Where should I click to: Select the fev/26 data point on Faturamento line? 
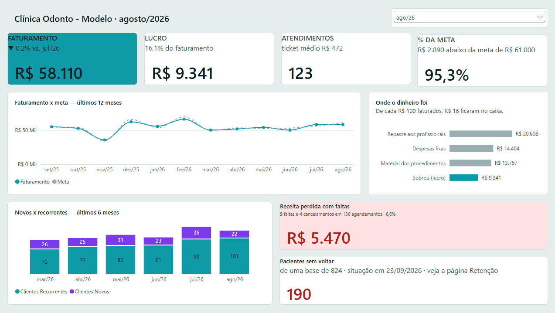click(184, 119)
